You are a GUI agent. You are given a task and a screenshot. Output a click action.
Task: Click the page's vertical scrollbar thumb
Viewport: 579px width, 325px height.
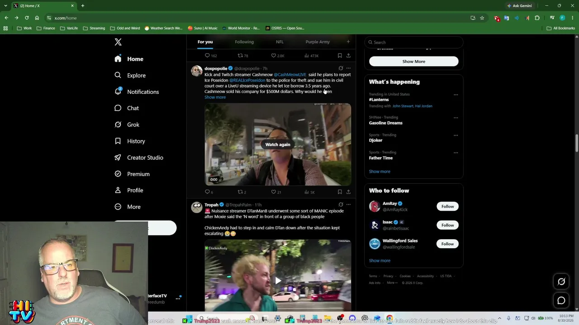[577, 143]
